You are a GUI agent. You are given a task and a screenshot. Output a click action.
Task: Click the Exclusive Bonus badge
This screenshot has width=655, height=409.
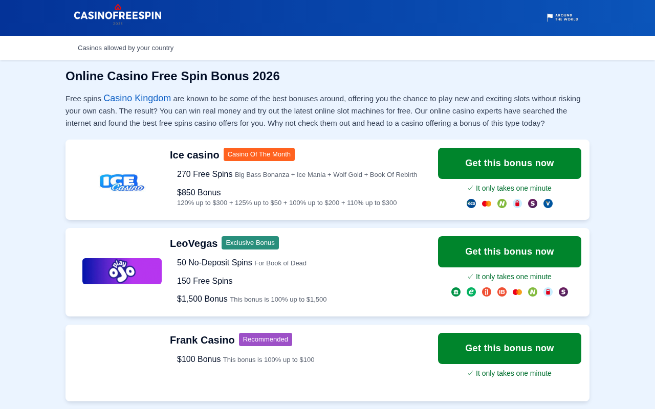(x=250, y=243)
